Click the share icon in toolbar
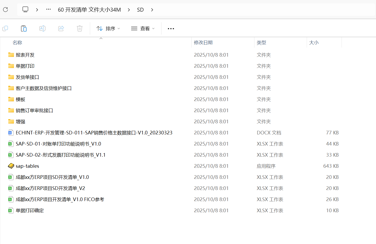This screenshot has height=244, width=376. [x=61, y=28]
